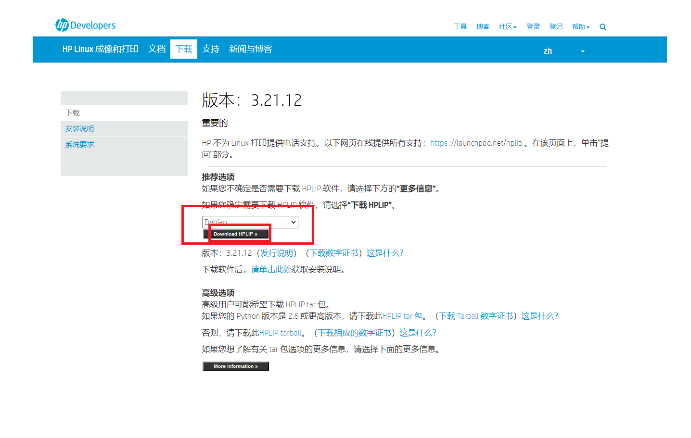Select the 下载 navigation tab
The image size is (691, 438).
pos(184,49)
